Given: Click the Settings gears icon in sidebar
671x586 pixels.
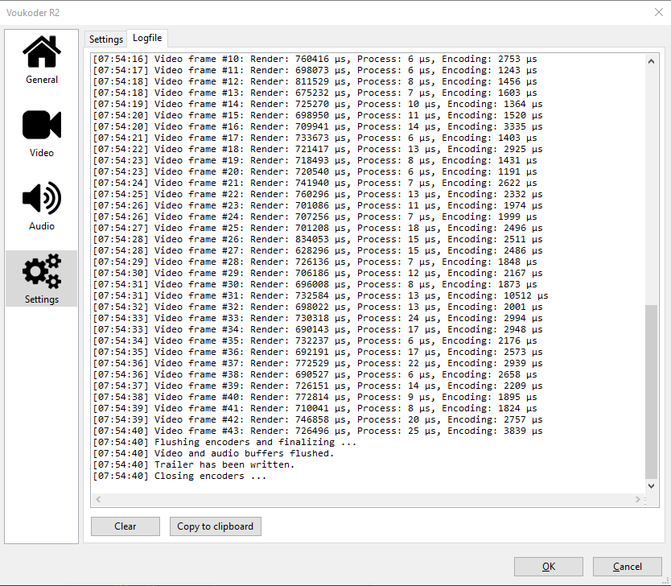Looking at the screenshot, I should pyautogui.click(x=42, y=279).
